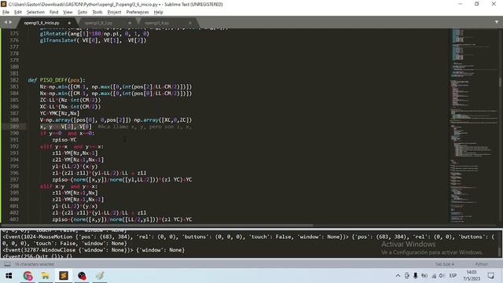Change the Tab Size setting in status bar
The width and height of the screenshot is (503, 283).
(x=444, y=264)
